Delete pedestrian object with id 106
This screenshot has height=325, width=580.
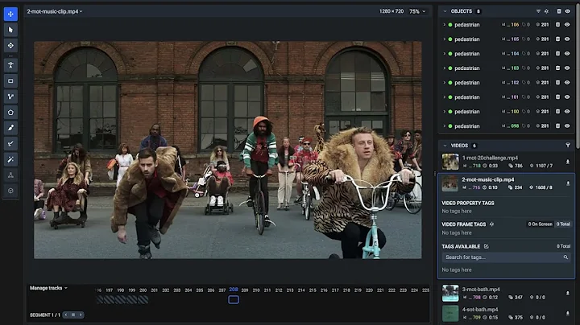[557, 25]
